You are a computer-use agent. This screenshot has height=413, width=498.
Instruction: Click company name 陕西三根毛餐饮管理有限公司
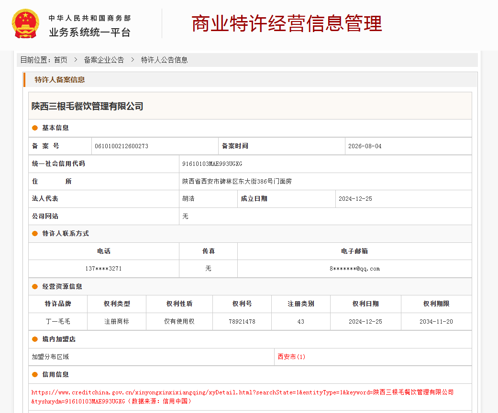(88, 106)
